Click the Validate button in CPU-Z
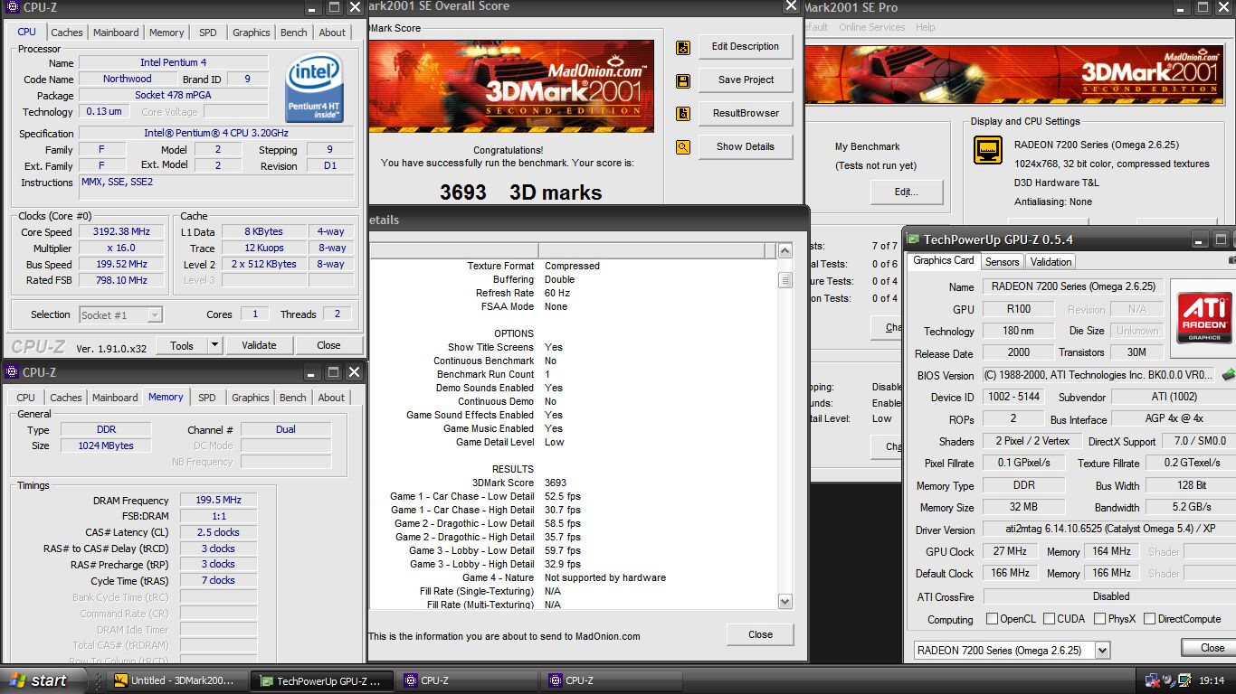 point(259,345)
